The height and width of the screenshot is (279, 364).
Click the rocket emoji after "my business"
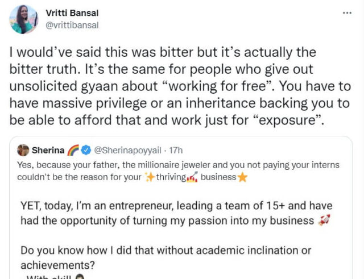[x=324, y=220]
